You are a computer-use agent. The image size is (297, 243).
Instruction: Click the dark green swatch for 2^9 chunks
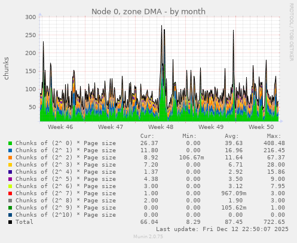[x=10, y=208]
